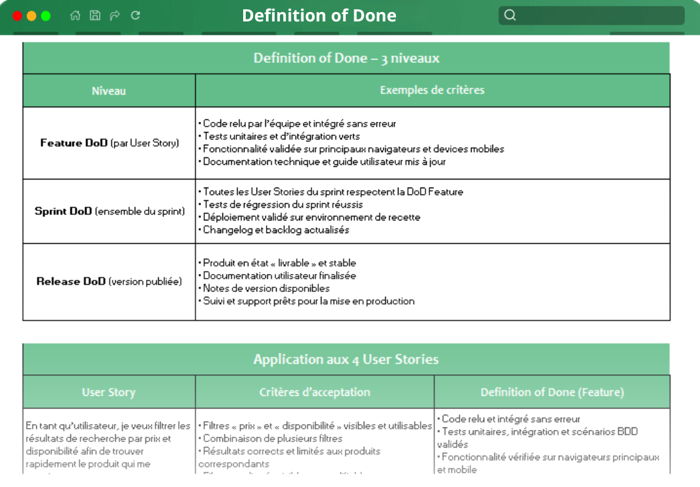Click the Refresh icon in the toolbar
The width and height of the screenshot is (700, 487).
(135, 15)
